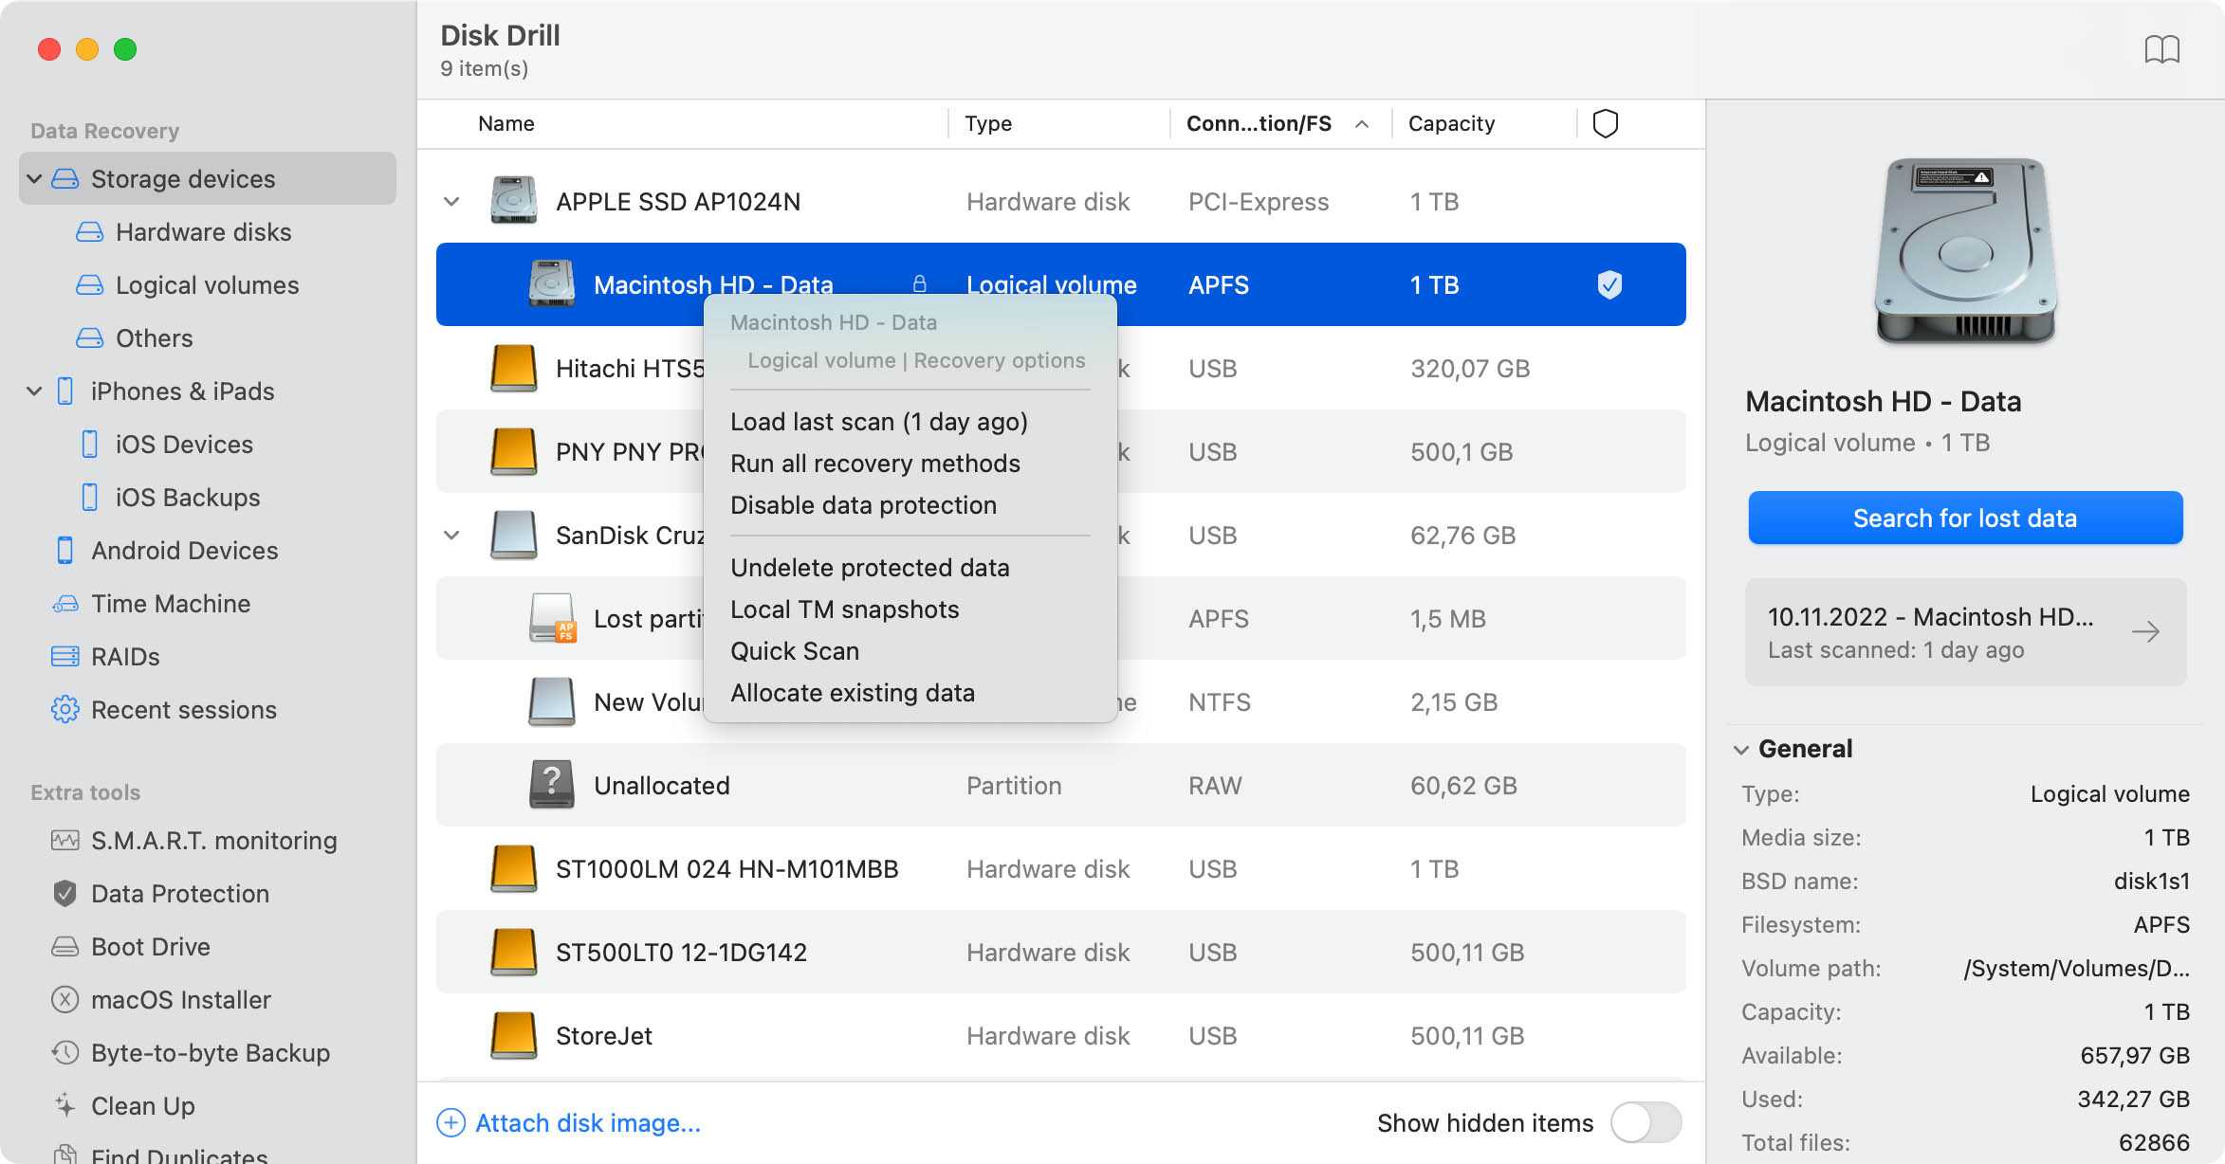This screenshot has width=2225, height=1164.
Task: Click the large Macintosh HD drive image
Action: click(1965, 250)
